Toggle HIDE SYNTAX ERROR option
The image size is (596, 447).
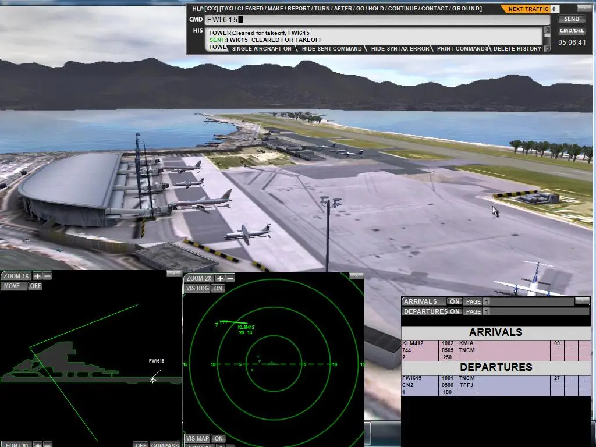point(400,49)
